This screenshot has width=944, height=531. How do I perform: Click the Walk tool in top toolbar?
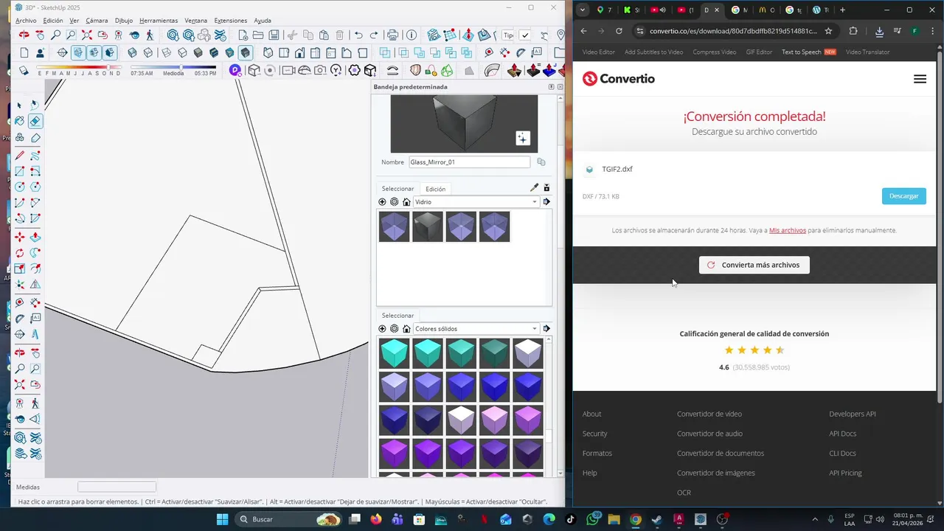click(150, 35)
